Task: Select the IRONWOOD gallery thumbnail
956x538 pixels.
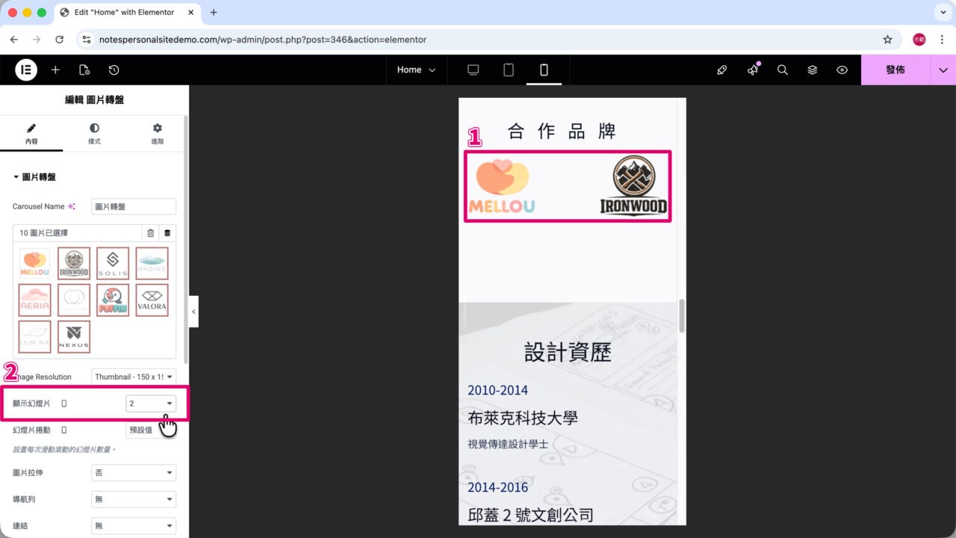Action: click(x=74, y=264)
